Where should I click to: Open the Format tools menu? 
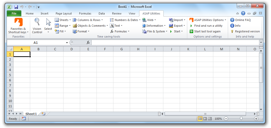pyautogui.click(x=81, y=31)
